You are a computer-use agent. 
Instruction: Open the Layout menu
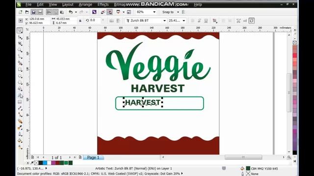click(x=68, y=4)
